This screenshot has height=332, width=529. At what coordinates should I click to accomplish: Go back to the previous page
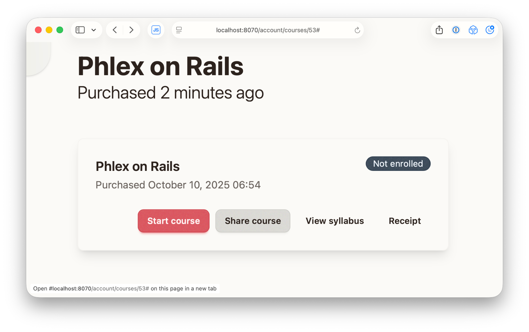click(x=115, y=30)
